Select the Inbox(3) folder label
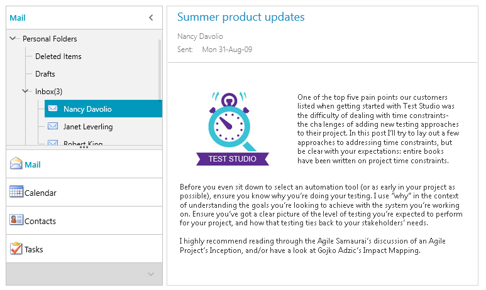This screenshot has width=486, height=290. [x=48, y=92]
